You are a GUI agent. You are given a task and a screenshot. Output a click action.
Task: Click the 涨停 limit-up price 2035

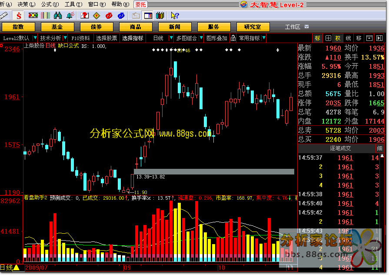tap(333, 103)
